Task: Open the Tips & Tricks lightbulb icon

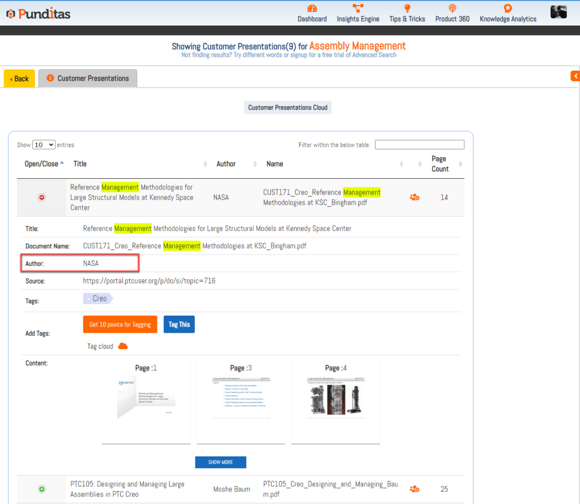Action: point(407,8)
